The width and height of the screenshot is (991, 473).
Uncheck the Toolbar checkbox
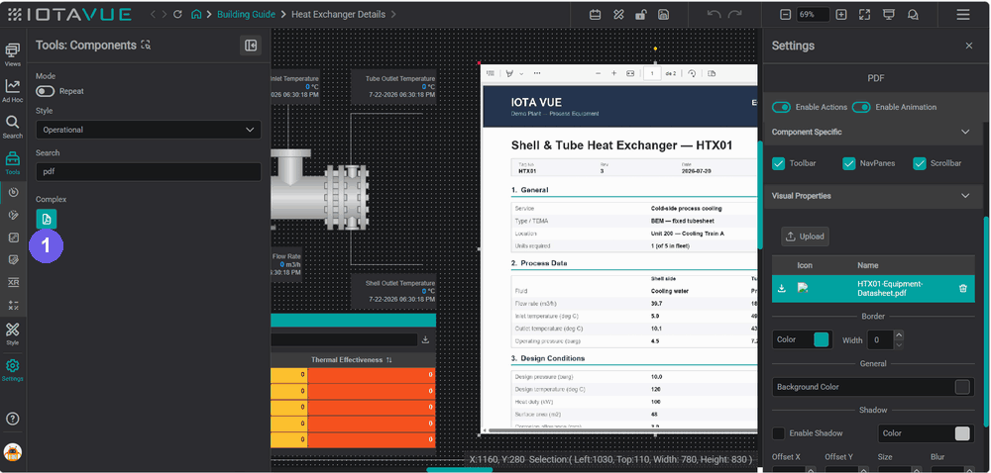point(779,163)
